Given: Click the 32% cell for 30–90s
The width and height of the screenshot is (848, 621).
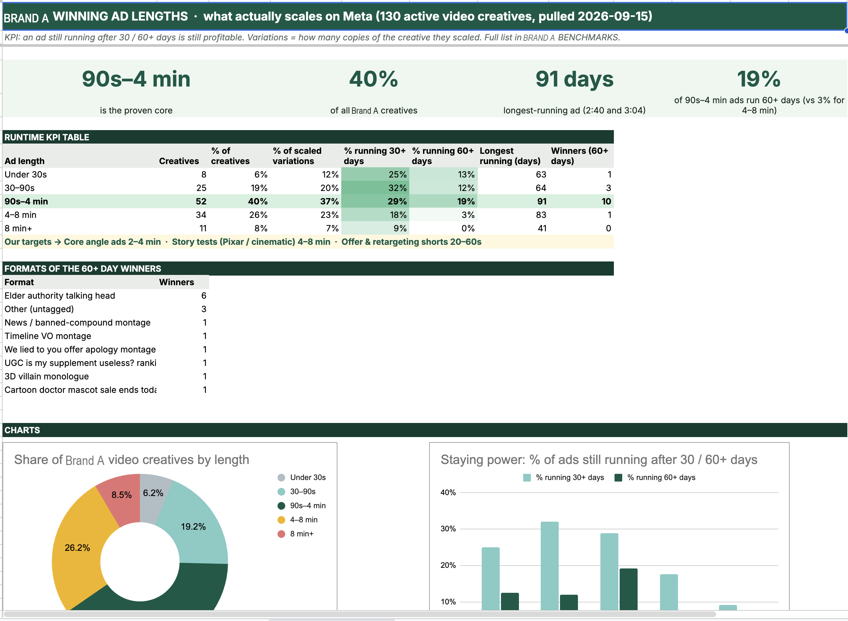Looking at the screenshot, I should pos(375,188).
